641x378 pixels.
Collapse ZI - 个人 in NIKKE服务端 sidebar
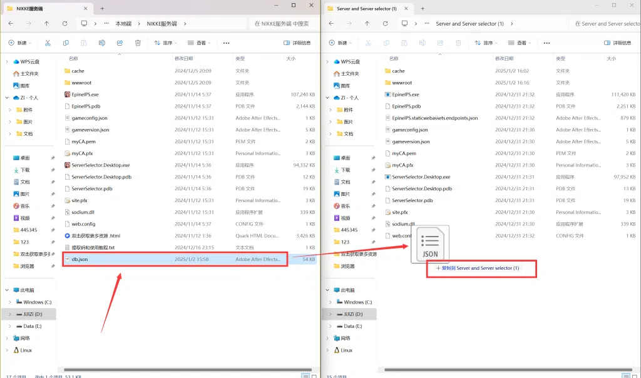pos(6,98)
